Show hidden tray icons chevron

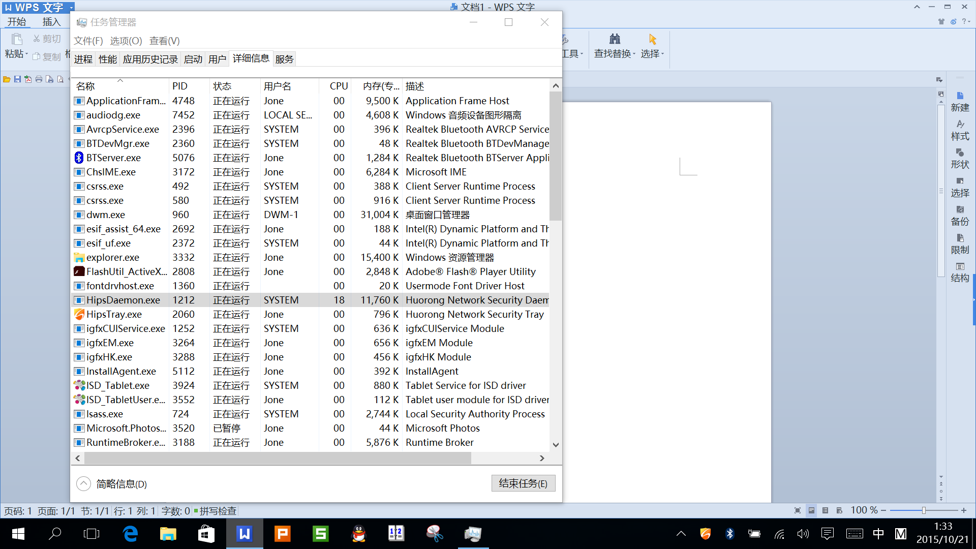click(x=681, y=534)
